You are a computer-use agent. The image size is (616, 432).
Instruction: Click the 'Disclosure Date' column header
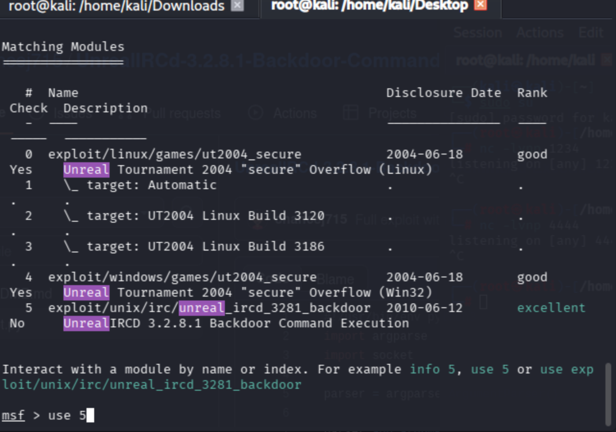pyautogui.click(x=444, y=93)
